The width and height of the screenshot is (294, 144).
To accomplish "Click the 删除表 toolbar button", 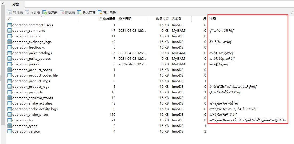I will coord(67,13).
